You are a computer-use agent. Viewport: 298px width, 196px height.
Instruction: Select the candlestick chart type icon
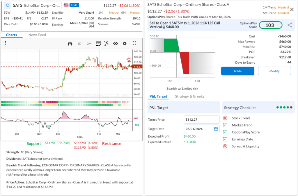point(70,44)
